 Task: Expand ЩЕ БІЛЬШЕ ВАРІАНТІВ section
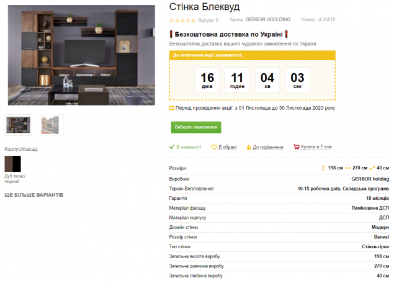(x=34, y=195)
